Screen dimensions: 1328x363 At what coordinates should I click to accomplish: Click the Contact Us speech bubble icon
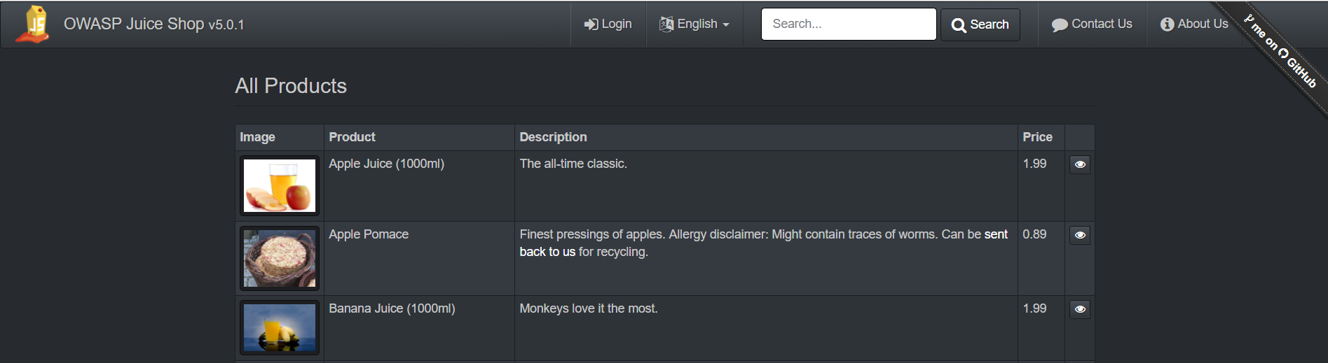1059,25
